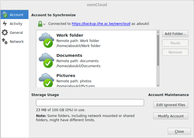Open the backup.iihe.ac.be owncloud link
This screenshot has width=194, height=138.
[x=101, y=24]
